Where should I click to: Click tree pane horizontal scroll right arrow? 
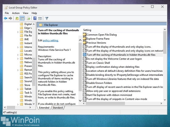[30, 107]
